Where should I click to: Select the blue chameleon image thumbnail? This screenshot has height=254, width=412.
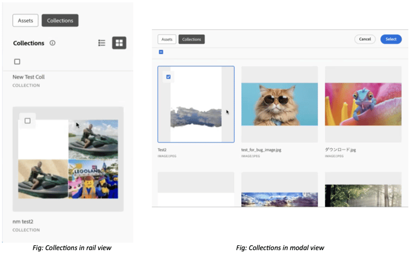point(363,104)
